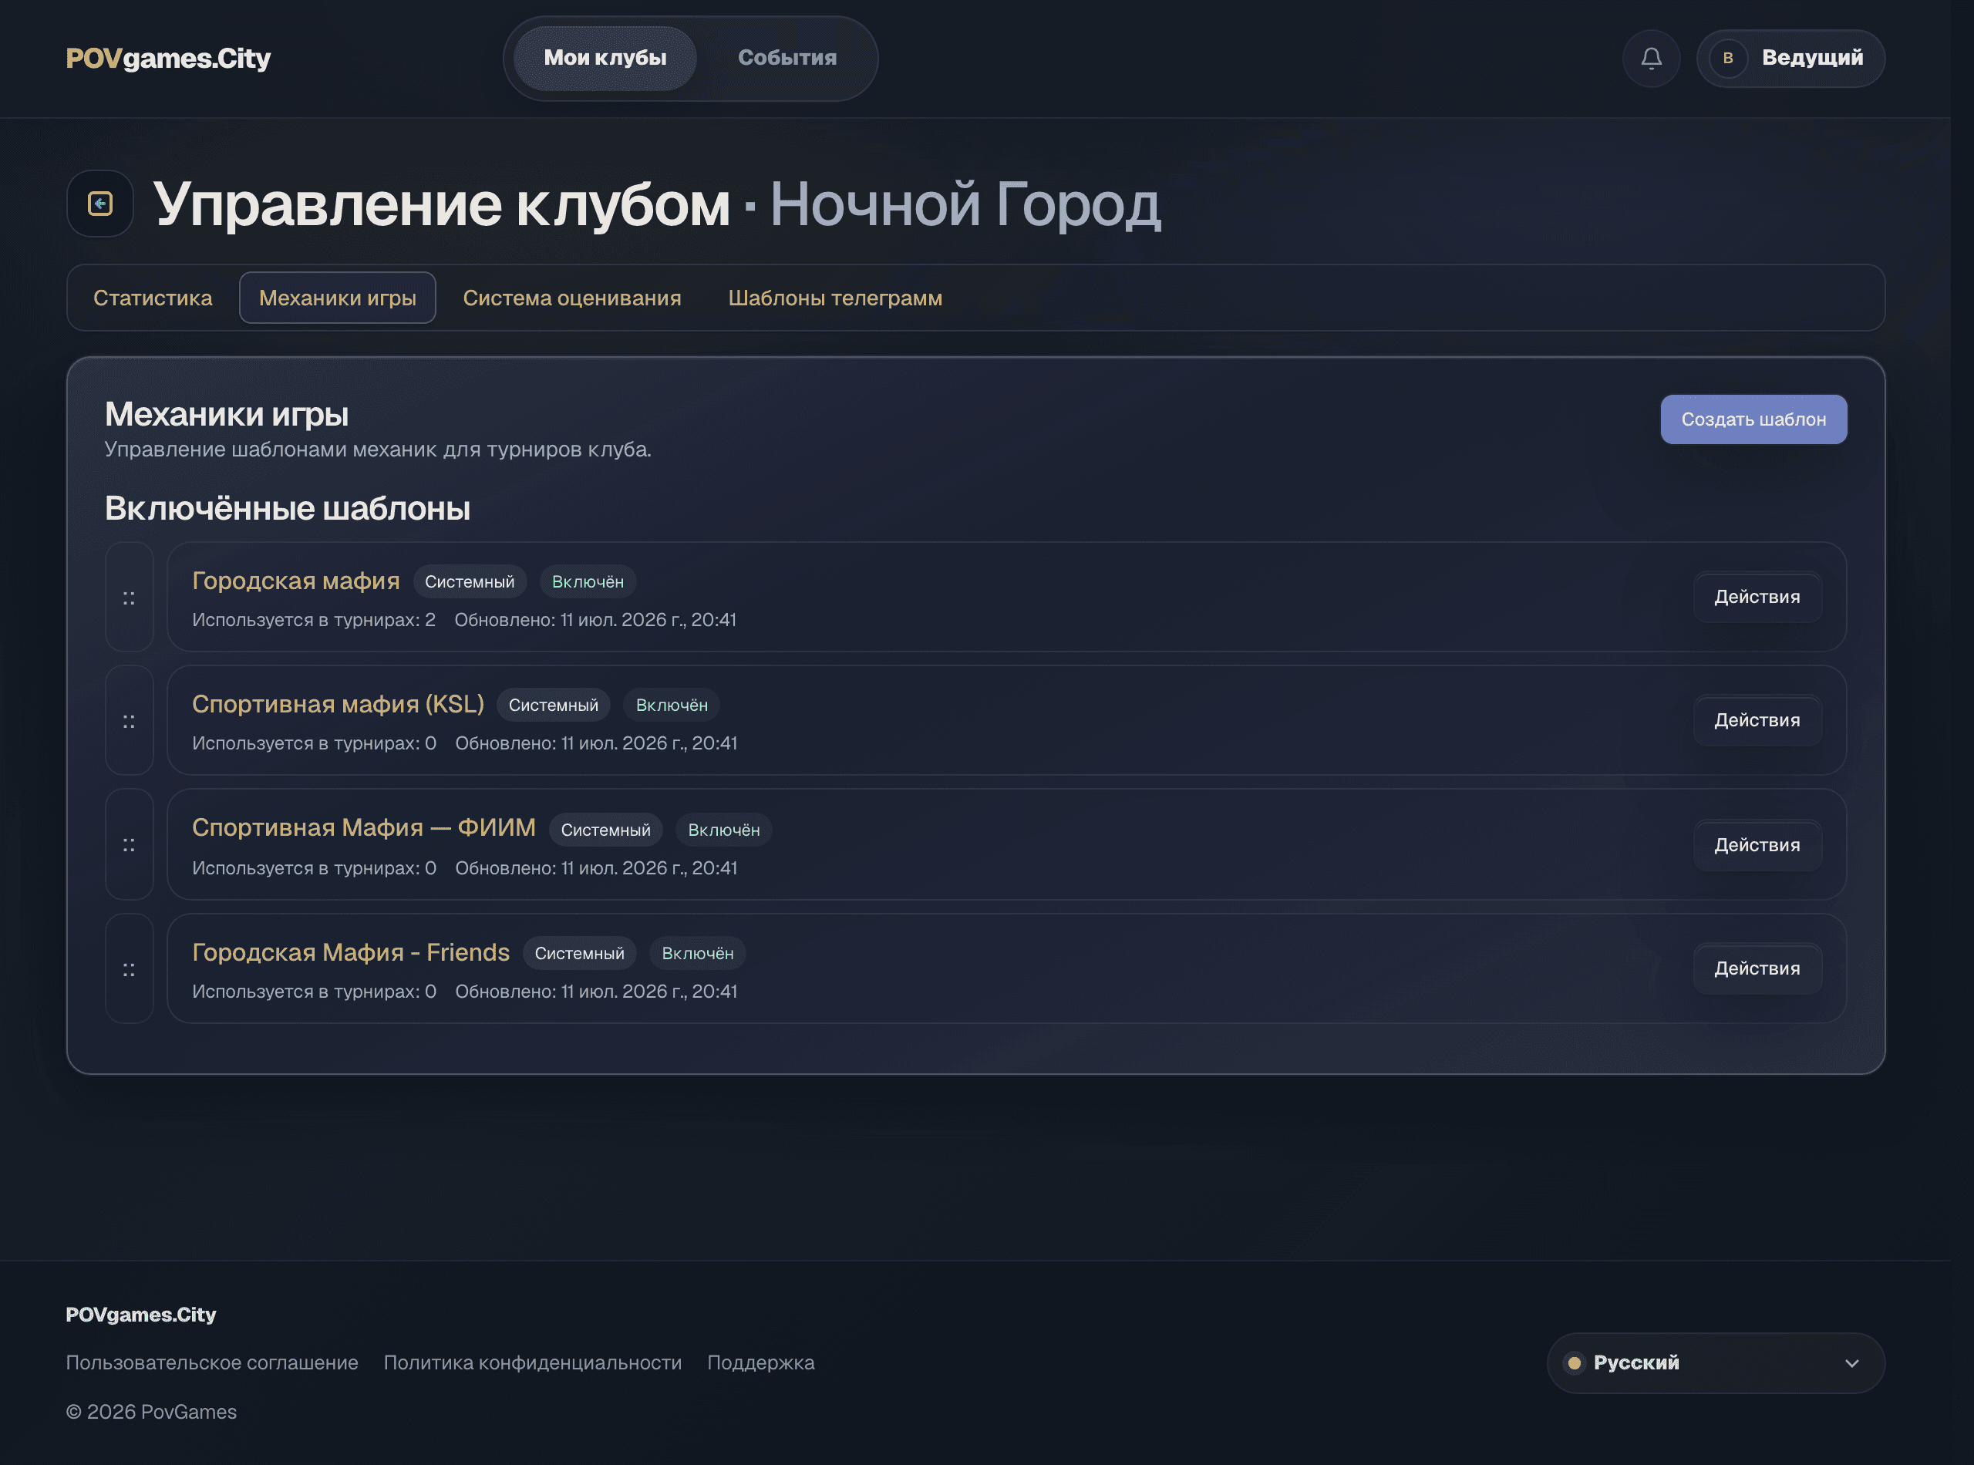Click Включён badge on Городская Мафия - Friends
Viewport: 1974px width, 1465px height.
point(698,953)
